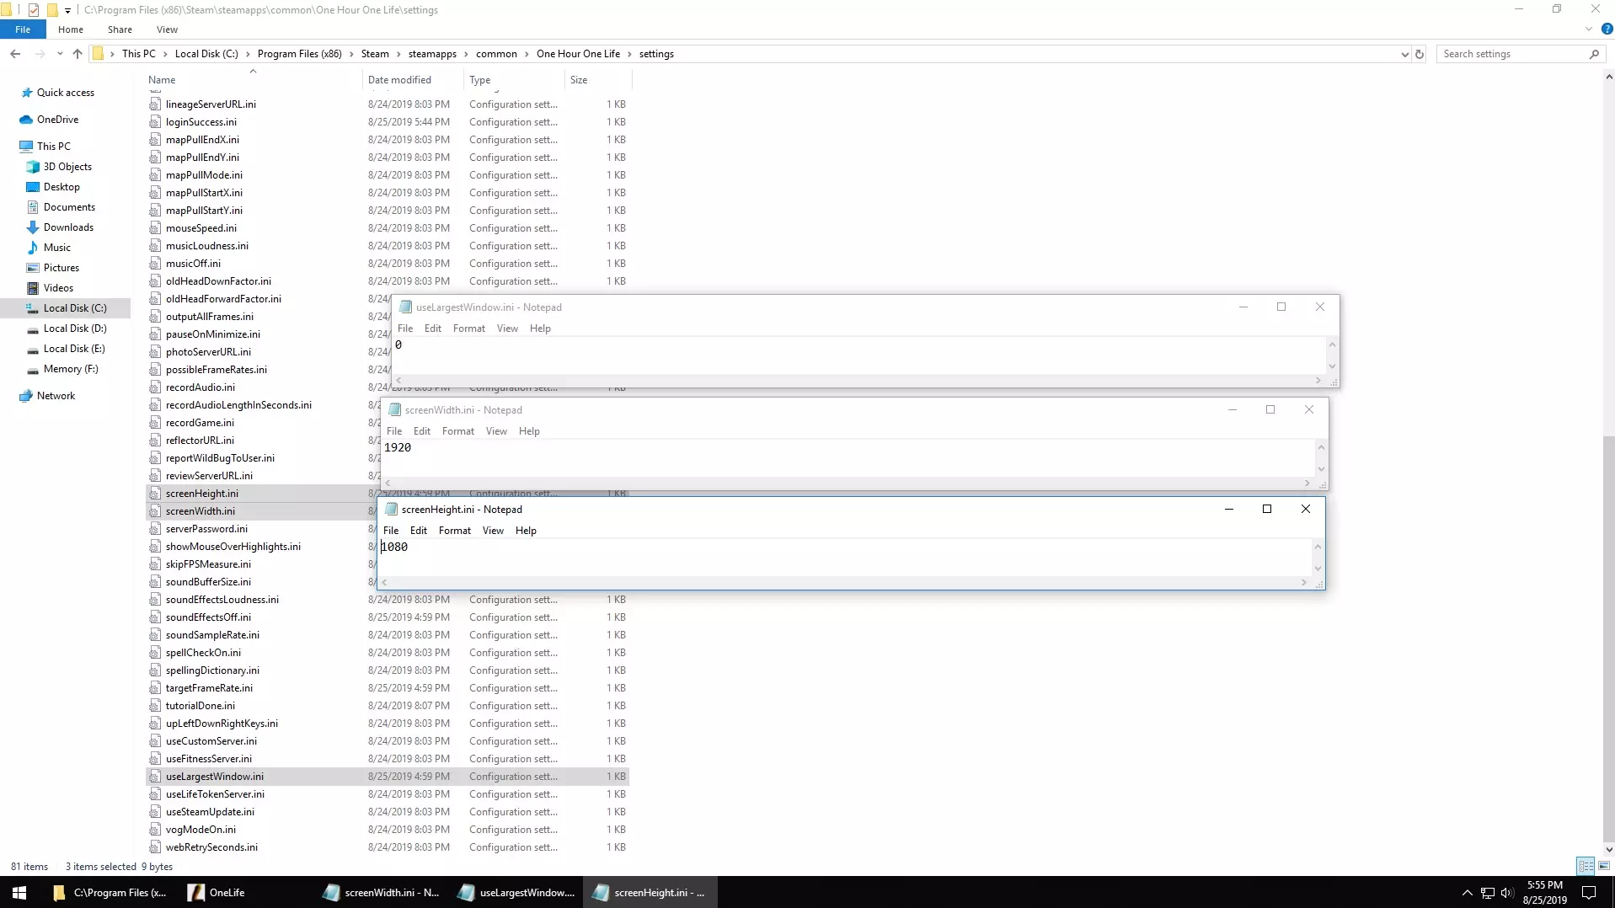Switch to the View ribbon tab

click(167, 29)
